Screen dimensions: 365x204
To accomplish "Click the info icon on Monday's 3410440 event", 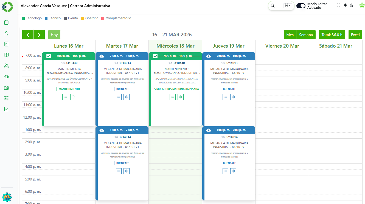I will [73, 97].
